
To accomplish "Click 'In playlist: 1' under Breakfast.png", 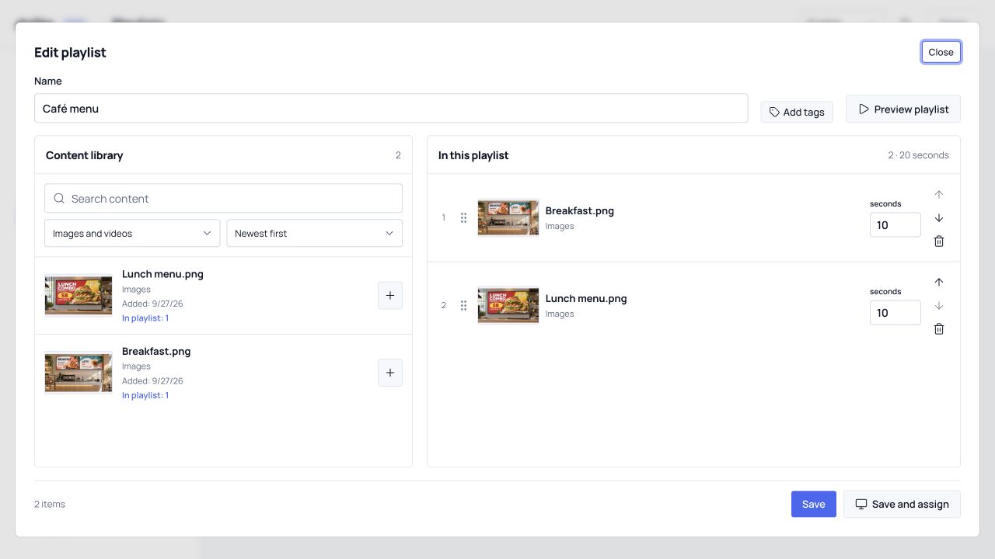I will coord(145,395).
